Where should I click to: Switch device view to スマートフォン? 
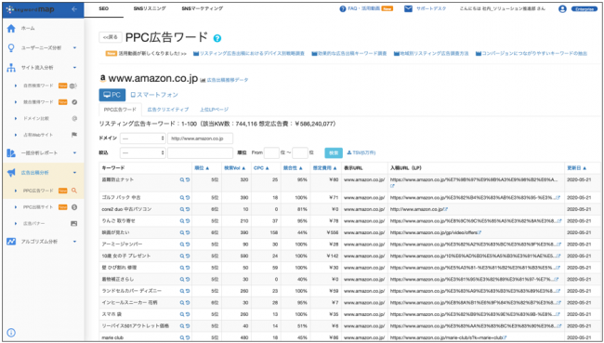point(154,95)
